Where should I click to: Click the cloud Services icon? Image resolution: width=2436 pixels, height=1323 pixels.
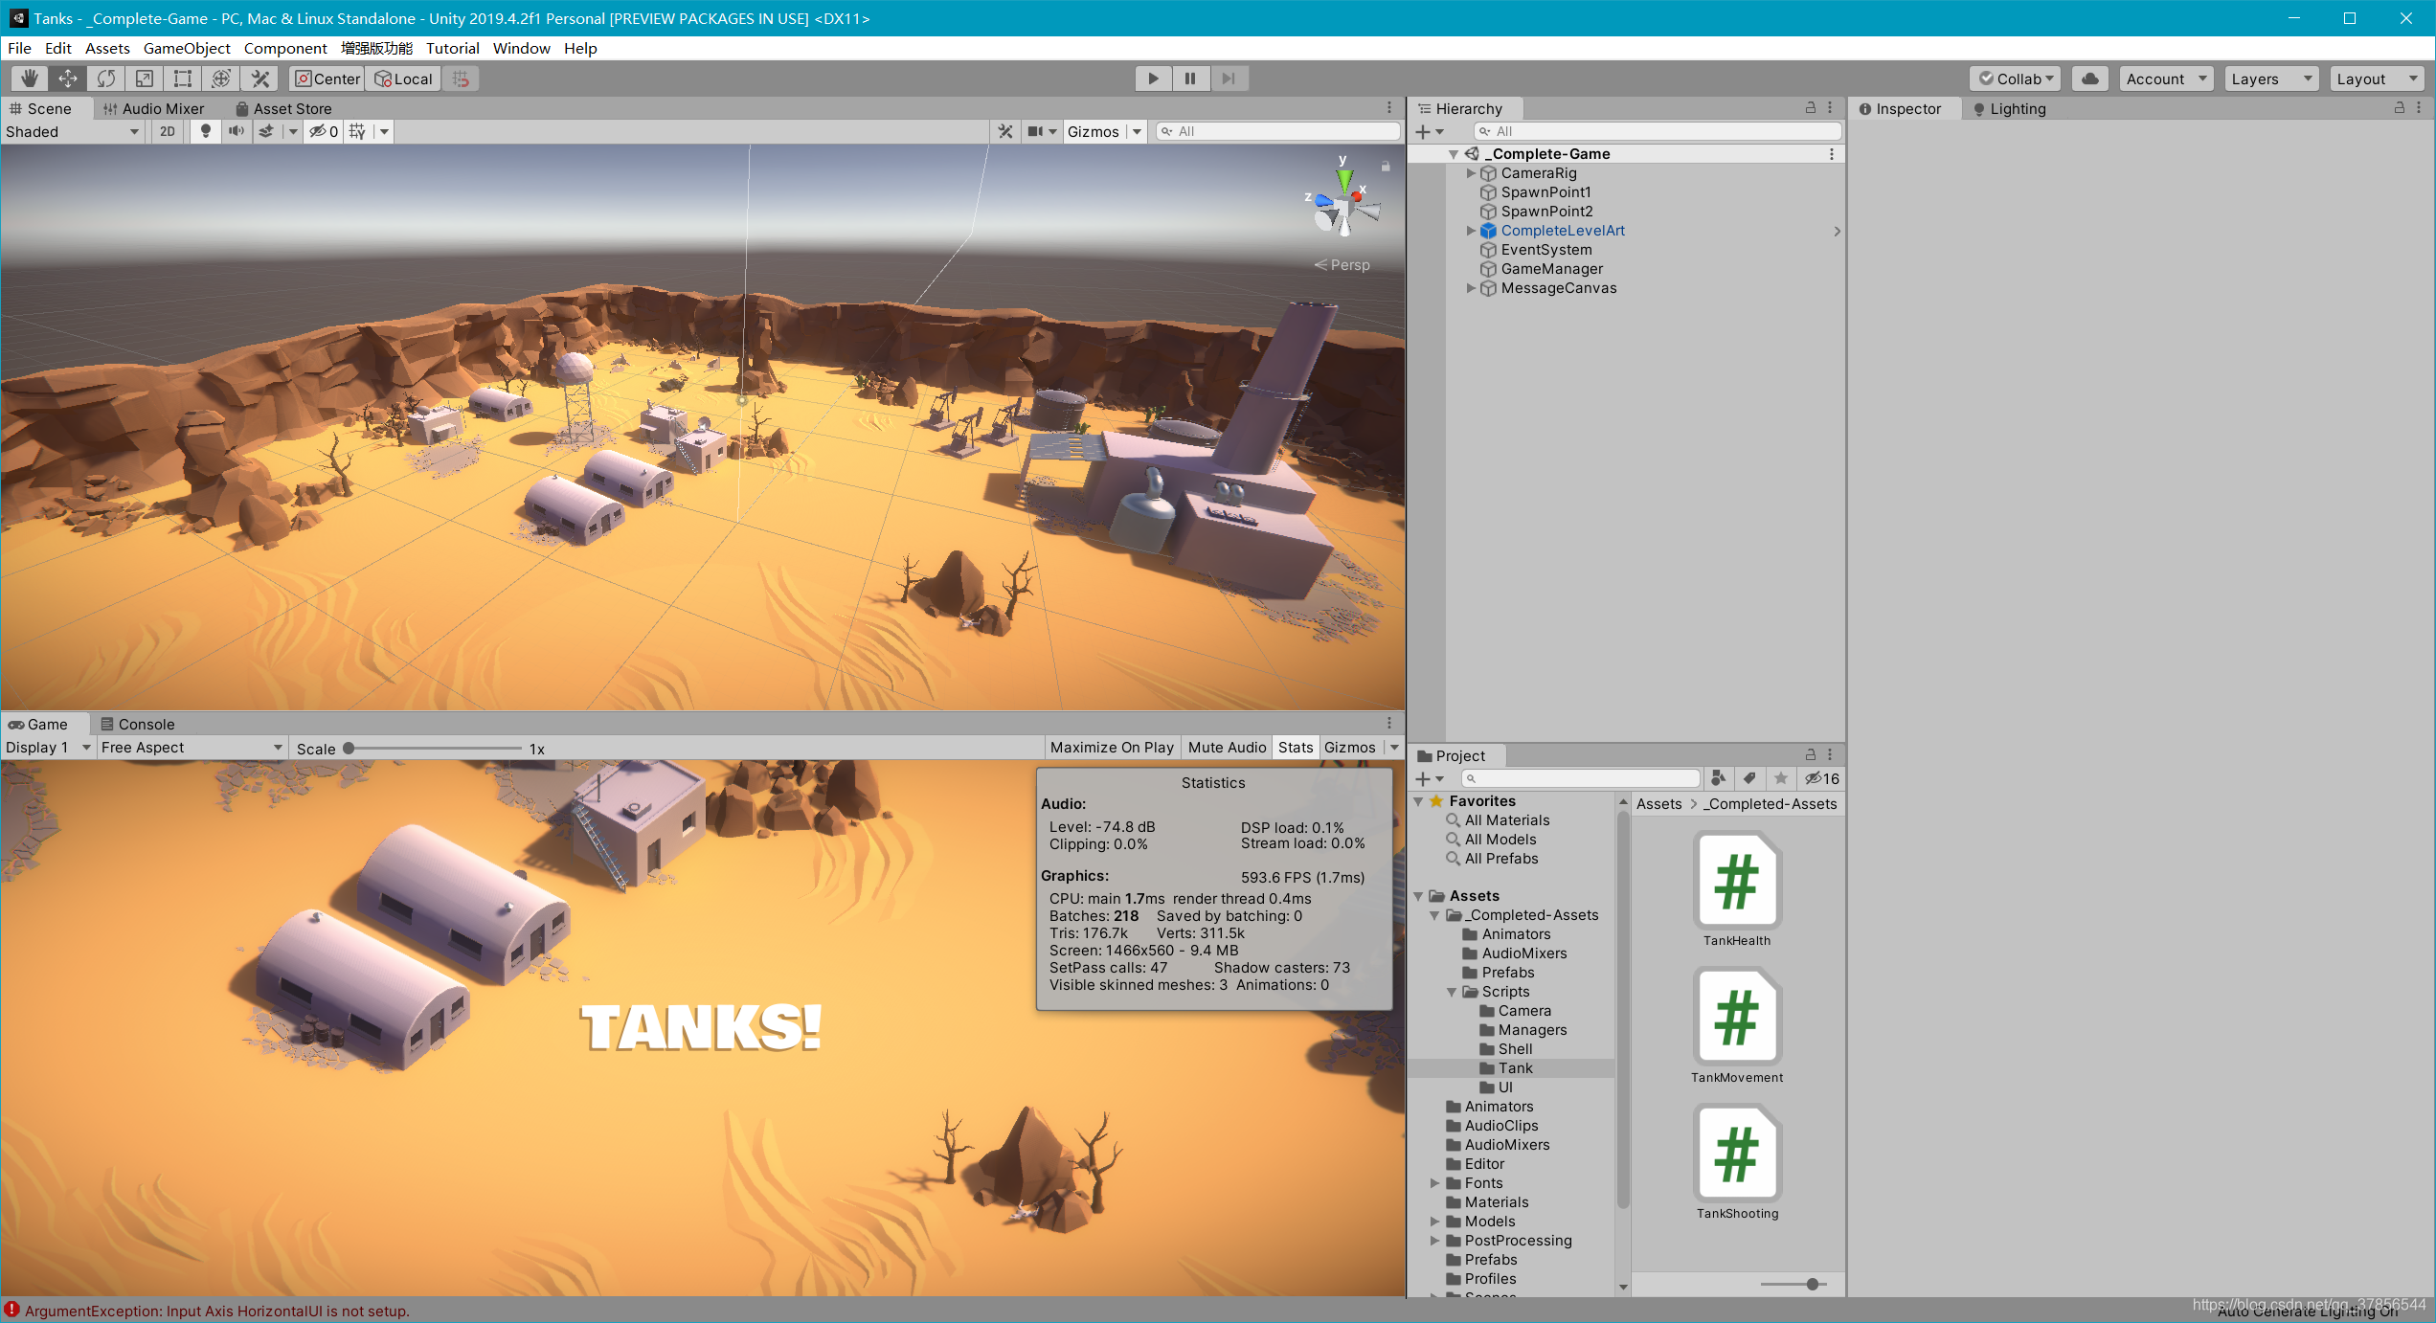[x=2090, y=78]
